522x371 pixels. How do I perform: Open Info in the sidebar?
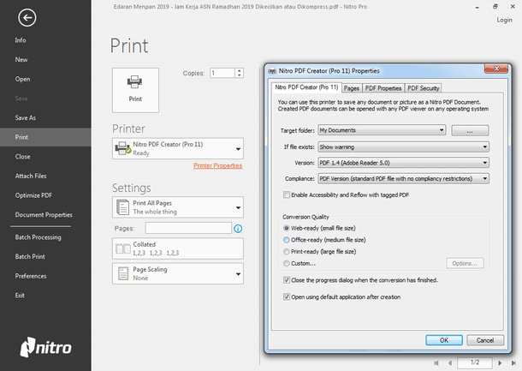pos(21,40)
